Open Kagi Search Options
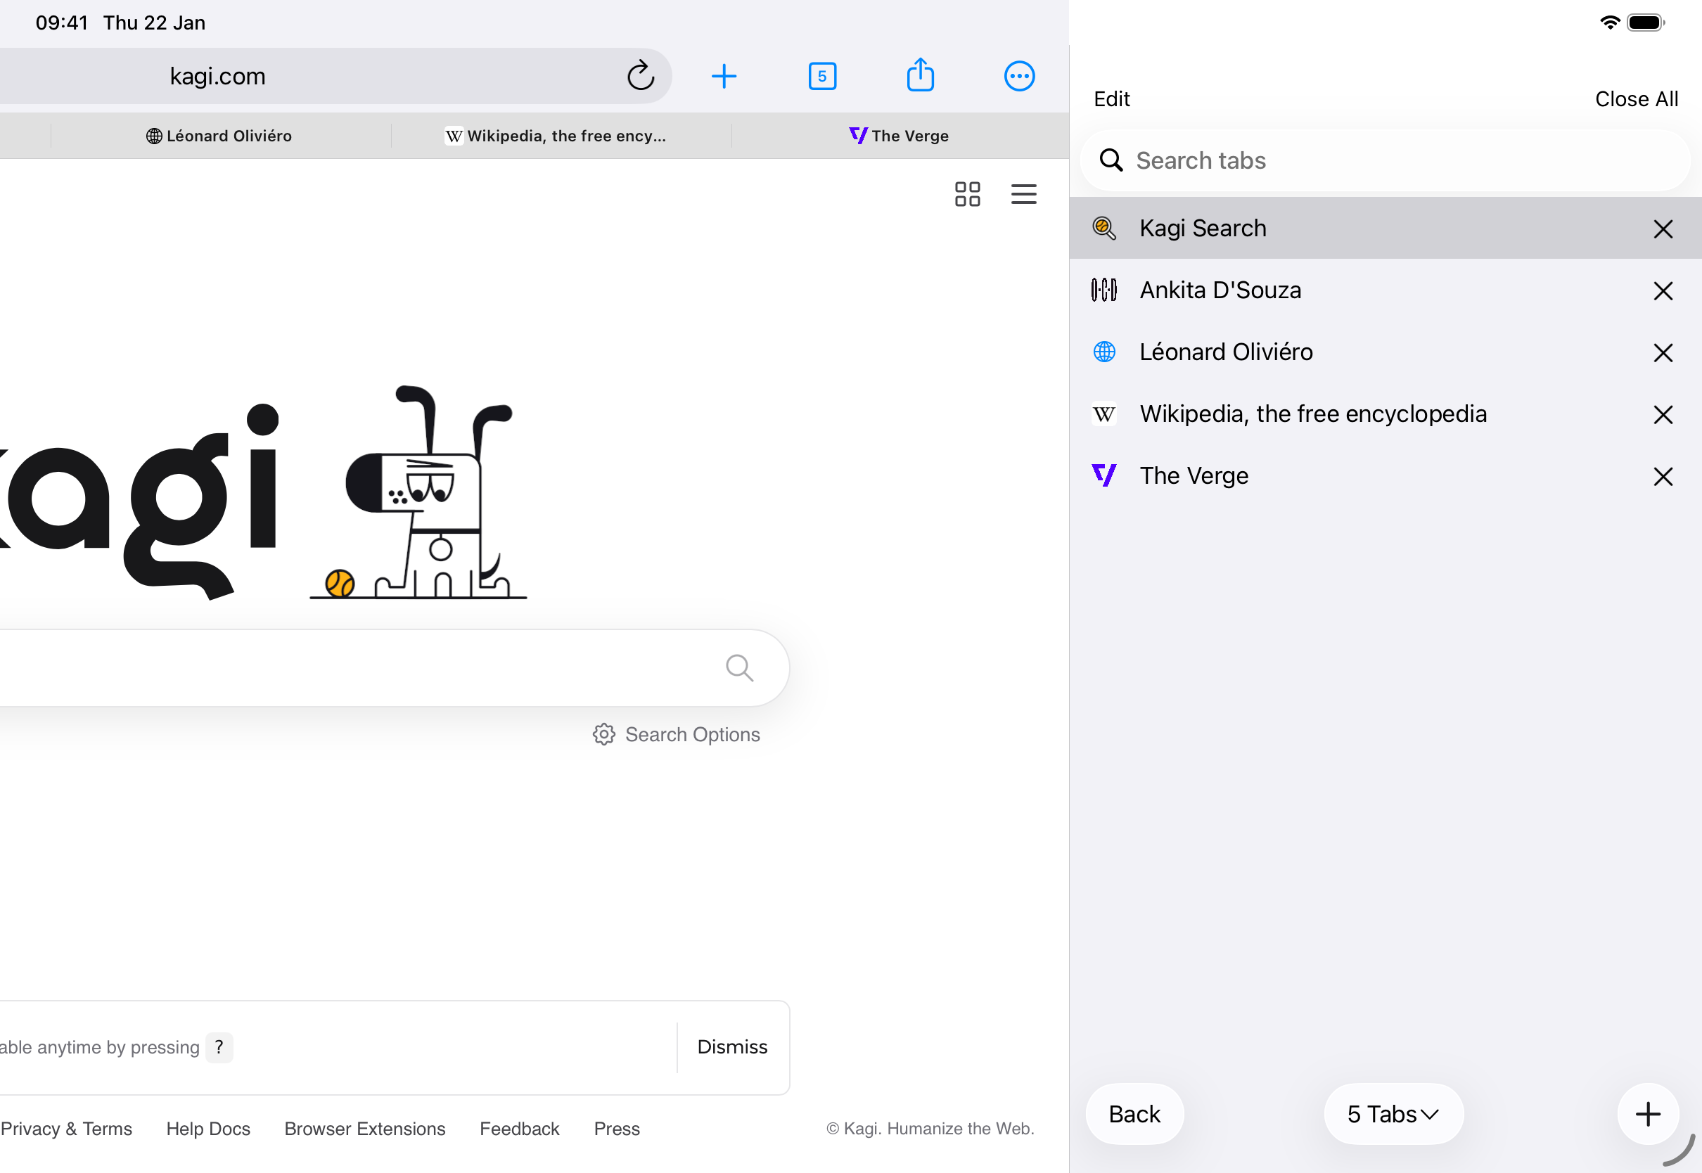 tap(676, 734)
